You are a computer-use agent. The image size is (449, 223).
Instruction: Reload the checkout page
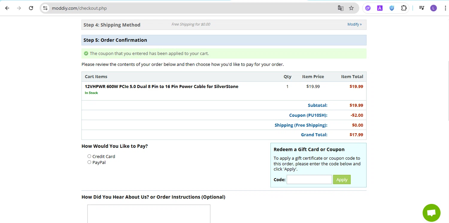[x=31, y=8]
